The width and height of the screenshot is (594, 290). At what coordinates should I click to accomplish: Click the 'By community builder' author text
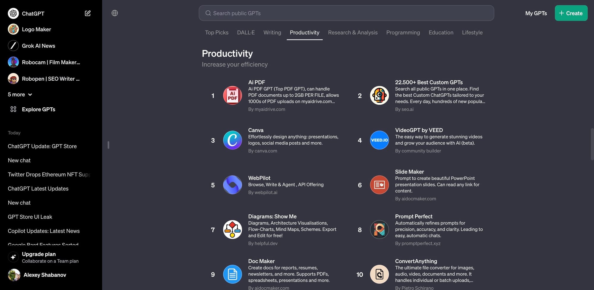418,151
